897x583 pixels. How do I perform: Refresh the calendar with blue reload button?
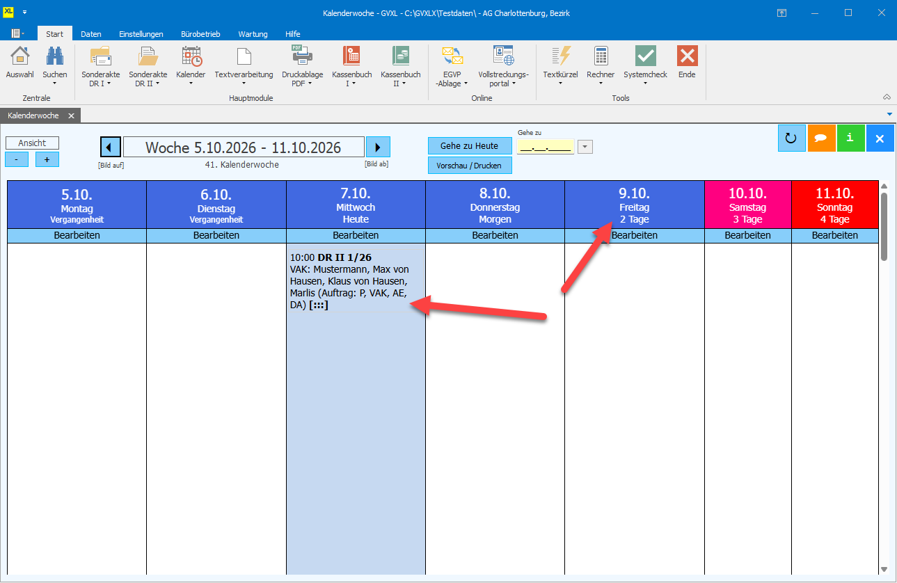(x=791, y=138)
